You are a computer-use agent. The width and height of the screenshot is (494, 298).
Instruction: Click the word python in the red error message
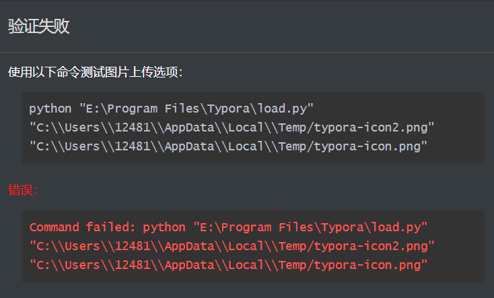coord(164,227)
